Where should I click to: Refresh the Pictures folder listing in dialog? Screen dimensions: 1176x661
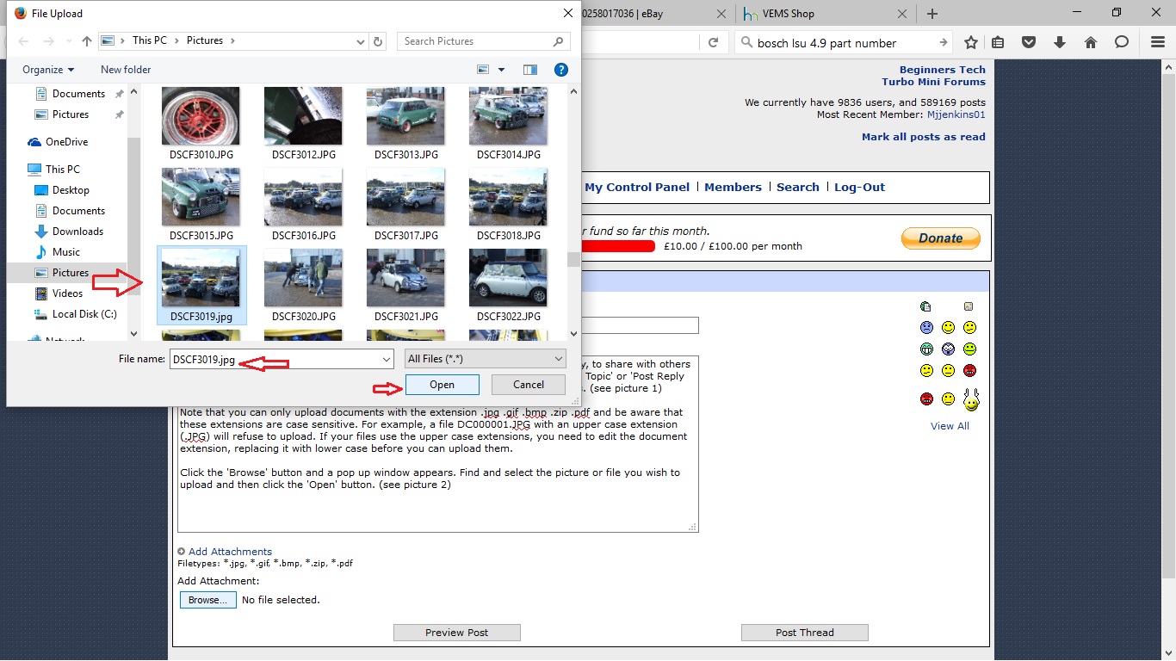(379, 41)
